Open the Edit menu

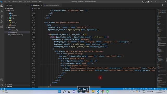(x=9, y=2)
